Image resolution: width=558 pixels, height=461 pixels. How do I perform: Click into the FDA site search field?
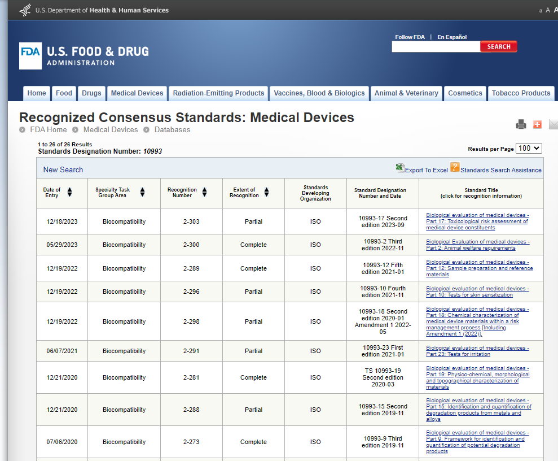tap(436, 47)
